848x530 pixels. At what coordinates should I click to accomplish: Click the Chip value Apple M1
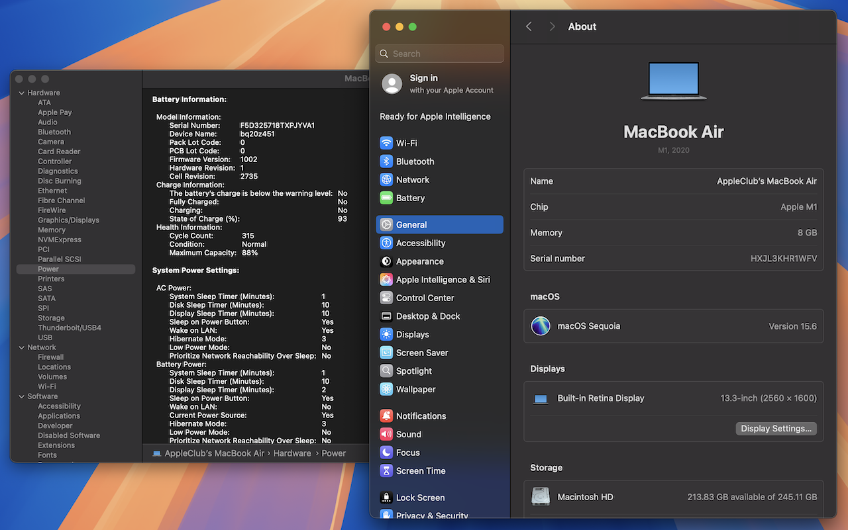pyautogui.click(x=799, y=207)
